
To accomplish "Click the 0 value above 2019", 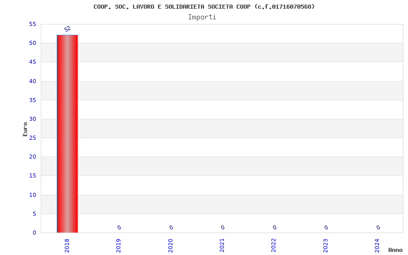I will click(119, 227).
